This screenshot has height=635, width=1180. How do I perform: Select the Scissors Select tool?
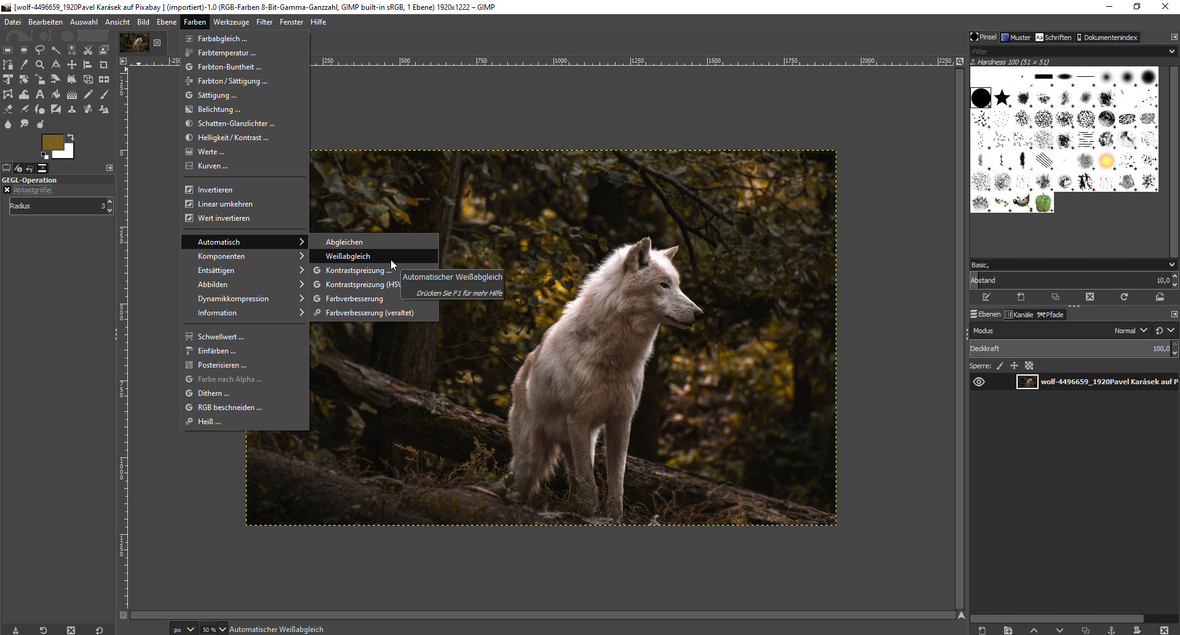(x=88, y=50)
